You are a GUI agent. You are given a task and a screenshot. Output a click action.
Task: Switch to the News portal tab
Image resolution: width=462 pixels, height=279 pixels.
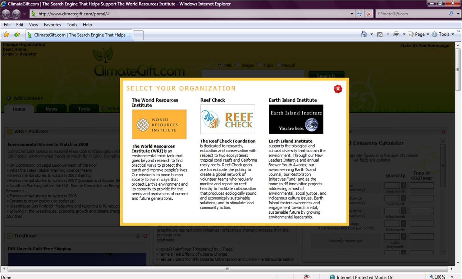click(51, 109)
